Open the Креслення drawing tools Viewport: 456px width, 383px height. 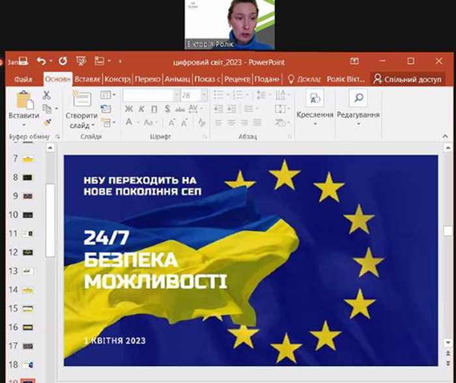[315, 107]
